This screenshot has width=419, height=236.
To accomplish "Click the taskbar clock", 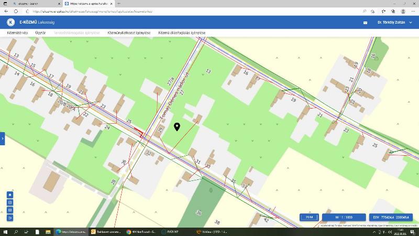I will coord(400,232).
